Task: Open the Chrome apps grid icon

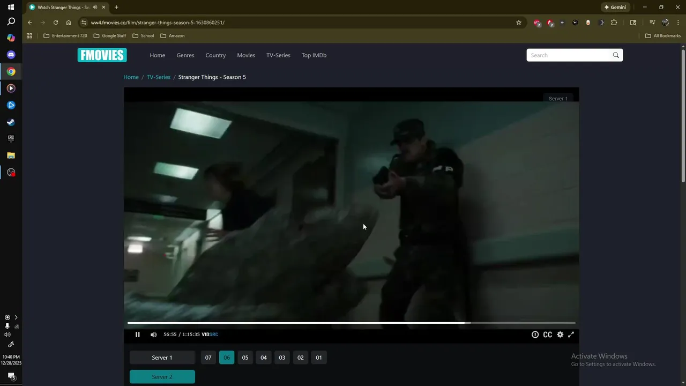Action: coord(29,36)
